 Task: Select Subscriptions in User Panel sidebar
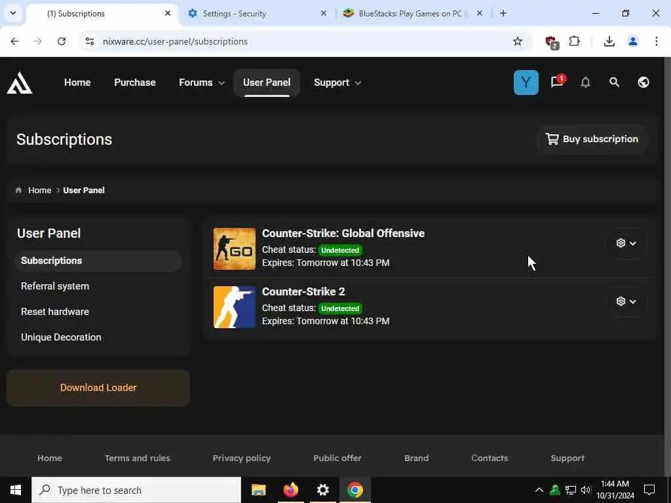[x=98, y=261]
